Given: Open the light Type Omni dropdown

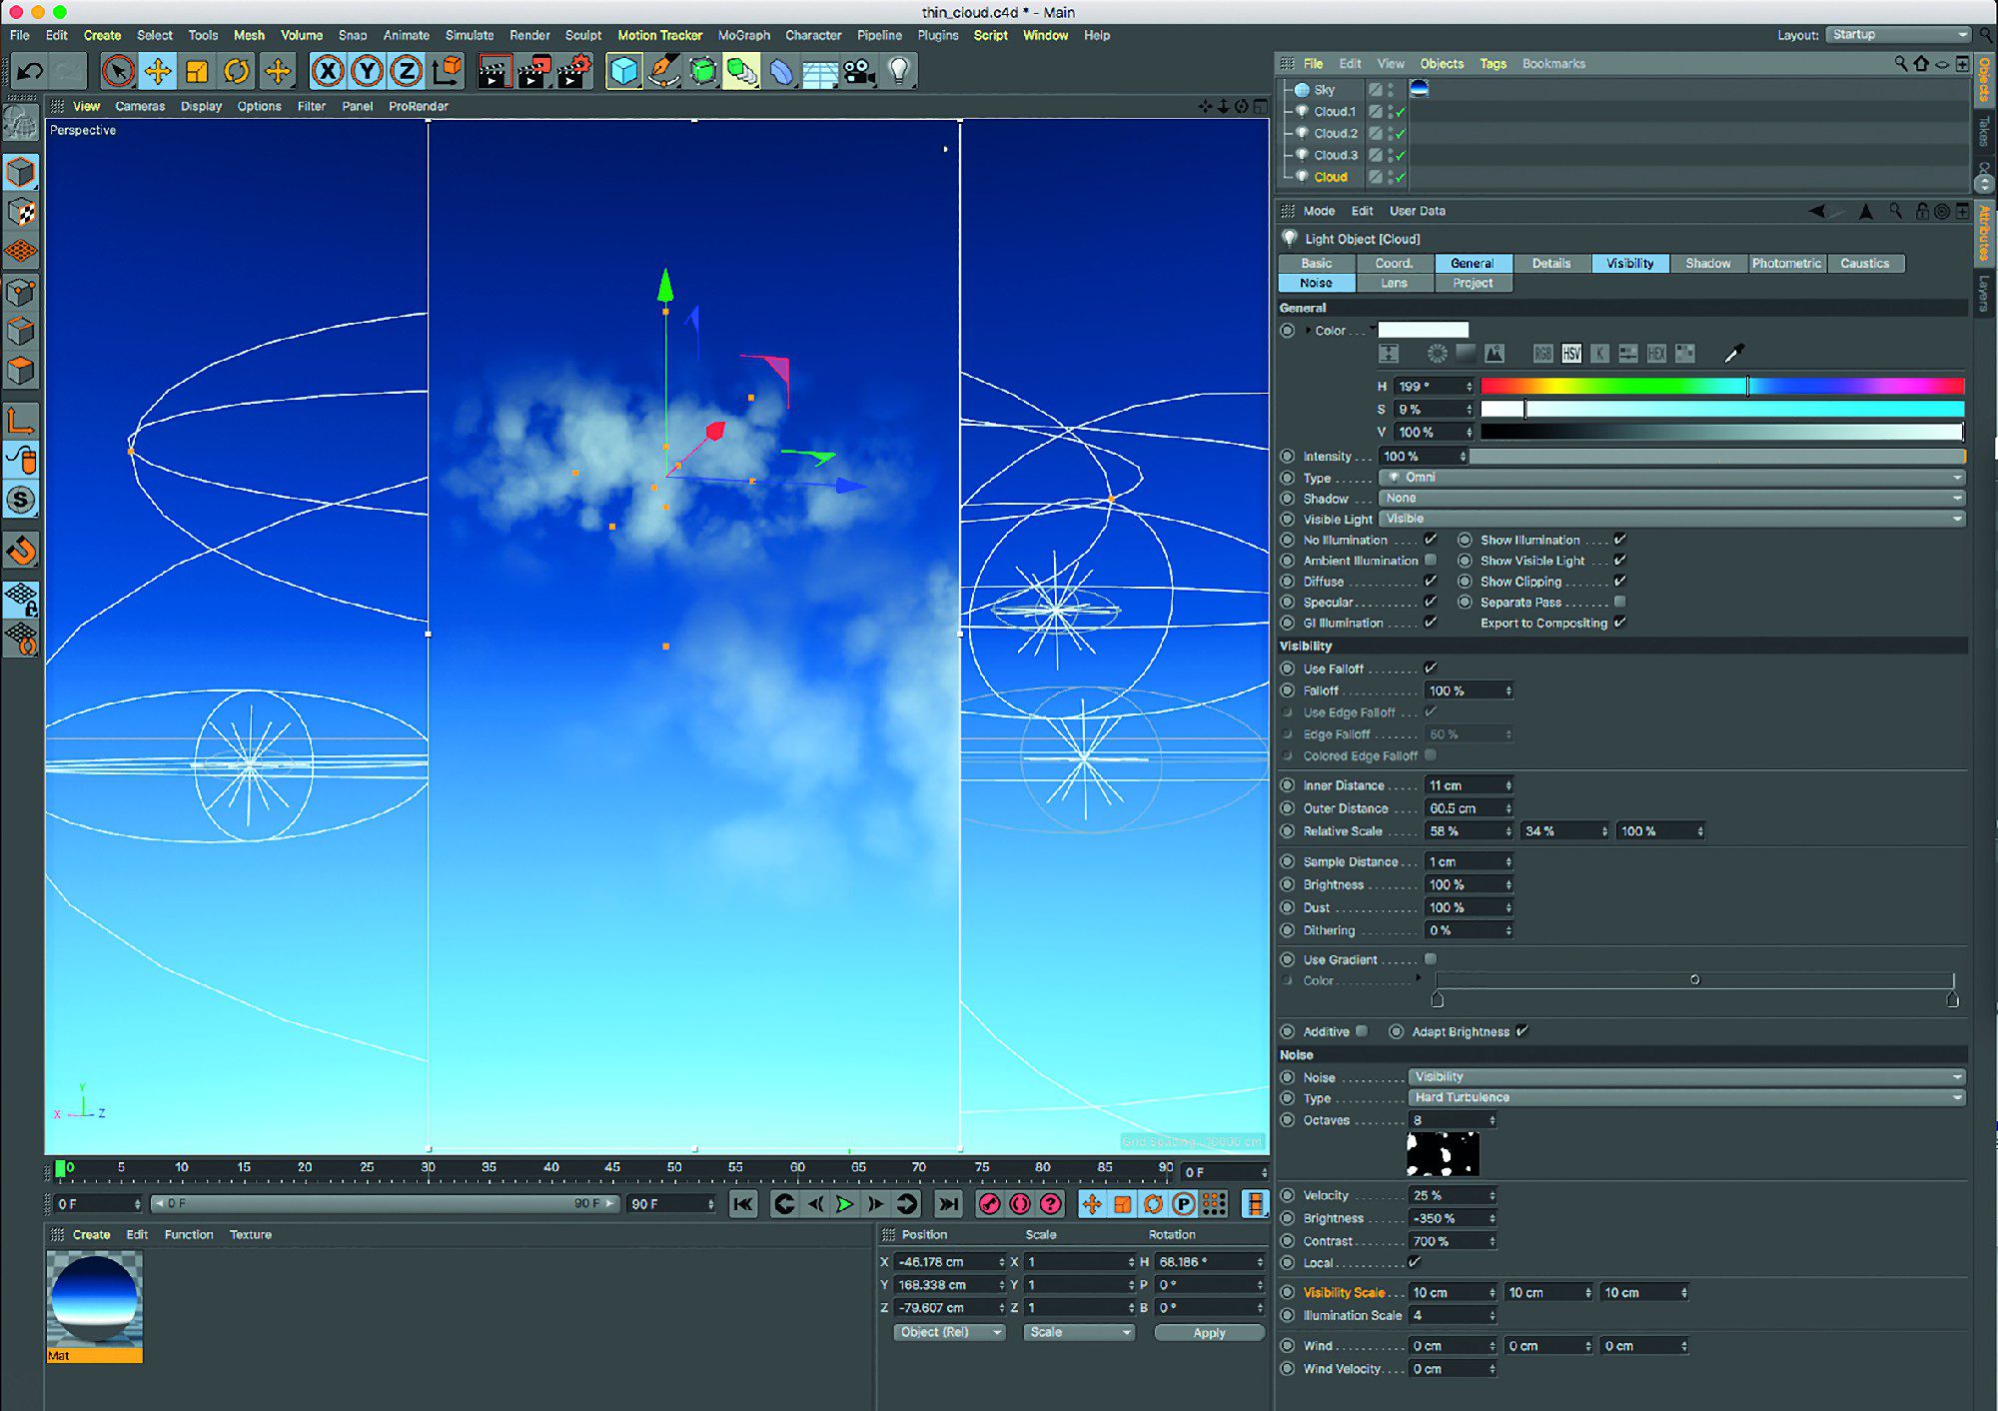Looking at the screenshot, I should pos(1671,478).
